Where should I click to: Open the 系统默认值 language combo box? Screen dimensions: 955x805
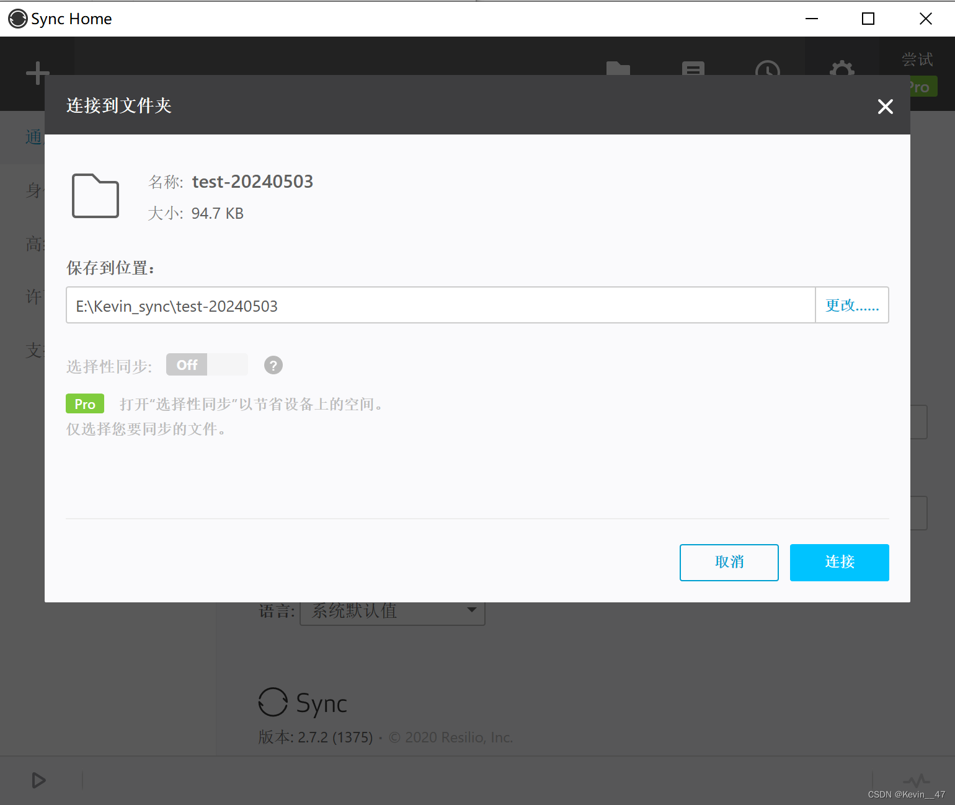392,612
